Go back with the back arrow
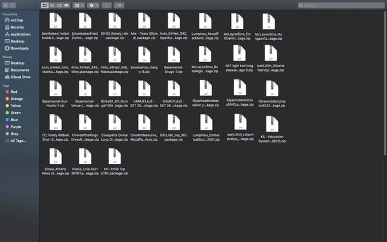Viewport: 387px width, 242px height. click(5, 5)
